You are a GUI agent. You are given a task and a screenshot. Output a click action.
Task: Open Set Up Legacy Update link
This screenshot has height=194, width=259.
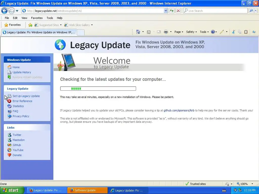pos(26,96)
